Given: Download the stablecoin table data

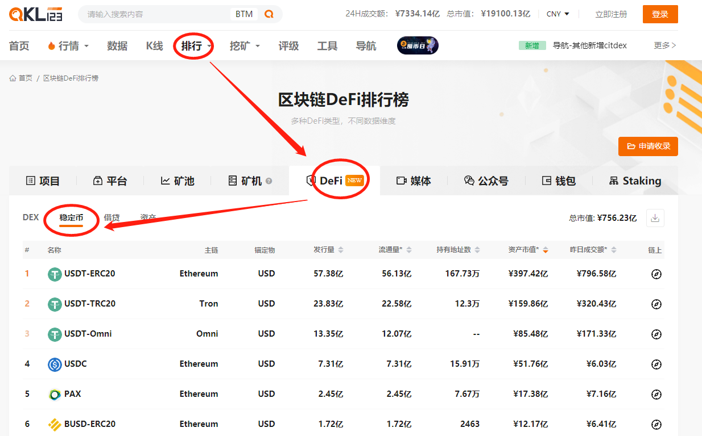Looking at the screenshot, I should [x=655, y=218].
